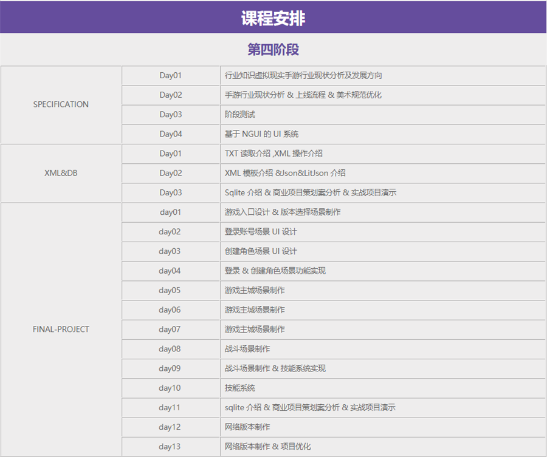The image size is (547, 457).
Task: Click the day08 战斗场景制作 description
Action: tap(247, 349)
